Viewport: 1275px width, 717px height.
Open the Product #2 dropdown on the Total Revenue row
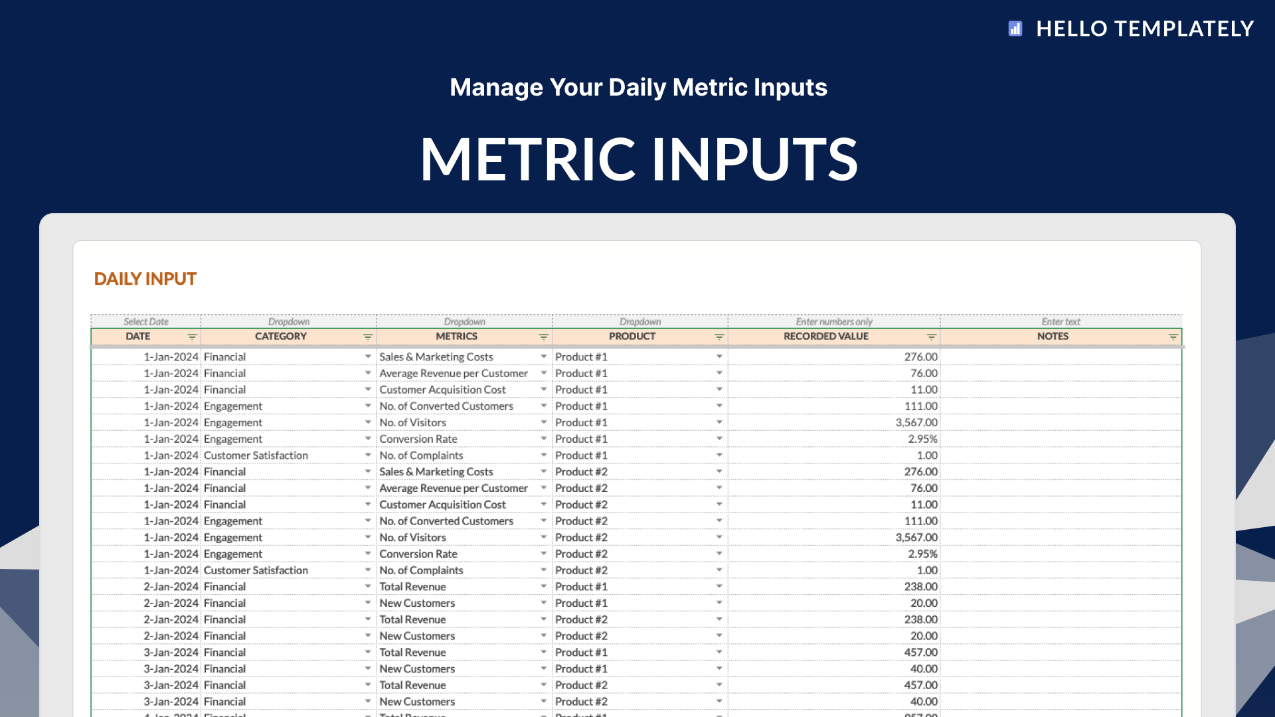pyautogui.click(x=720, y=619)
